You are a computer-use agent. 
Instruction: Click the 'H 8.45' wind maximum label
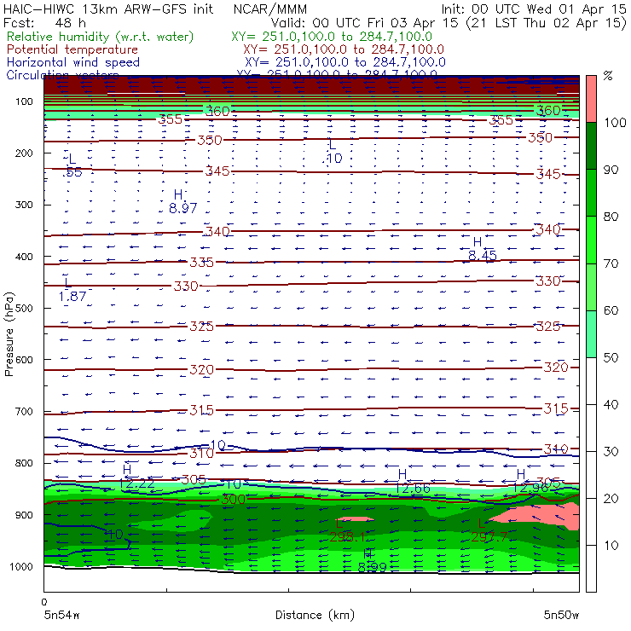[x=482, y=249]
